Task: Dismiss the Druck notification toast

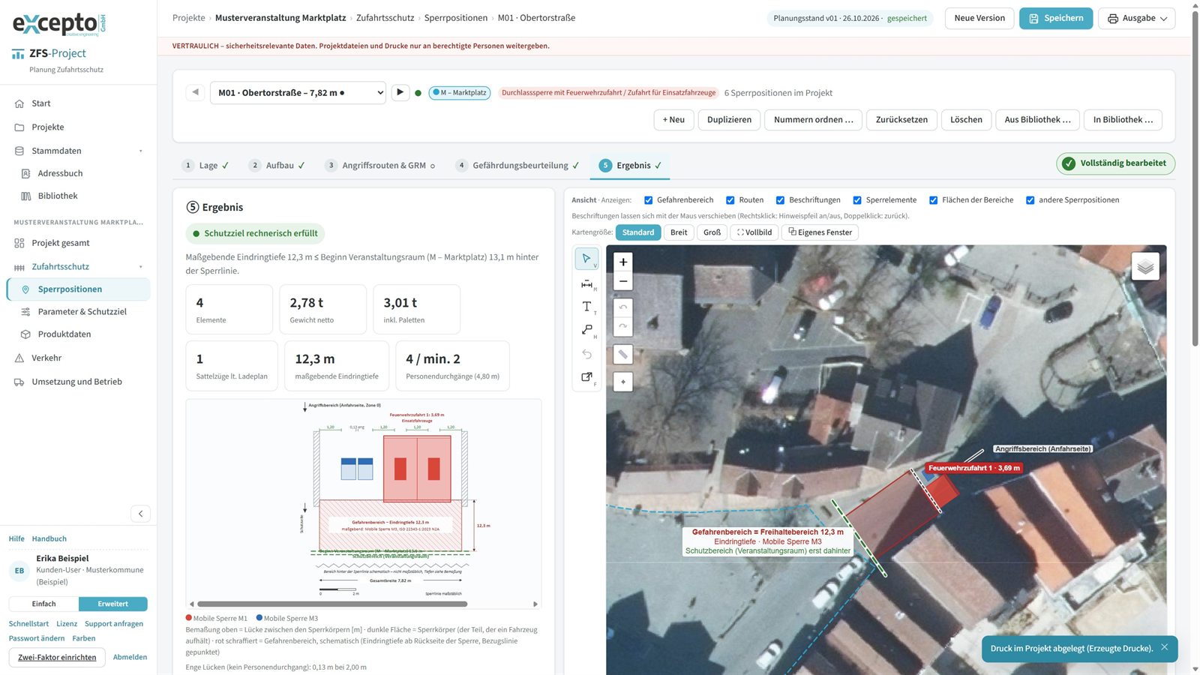Action: 1164,647
